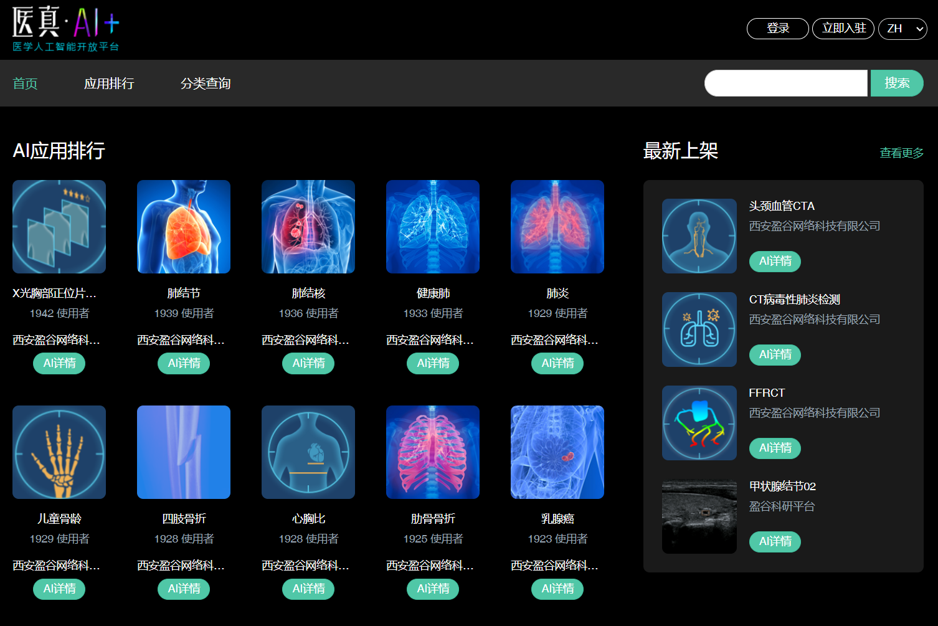Open the 分类查询 tab
This screenshot has height=626, width=938.
(x=206, y=83)
